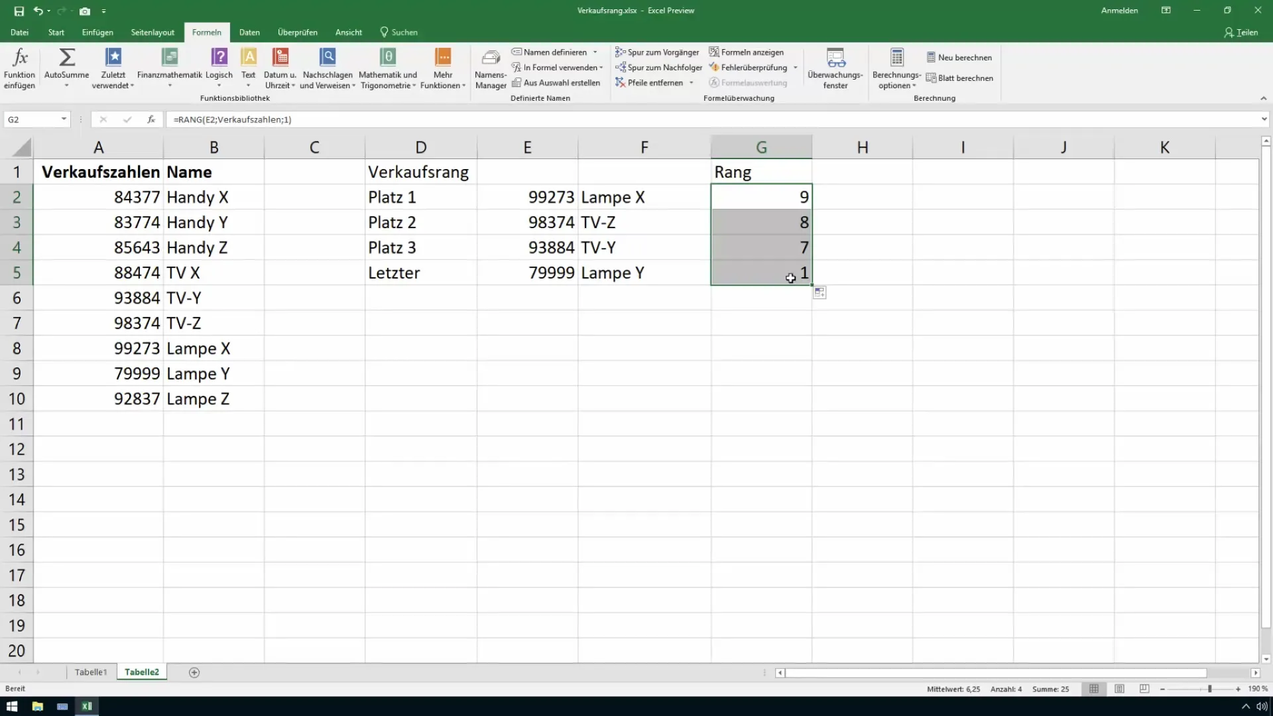Add a new sheet with plus icon

(x=194, y=672)
